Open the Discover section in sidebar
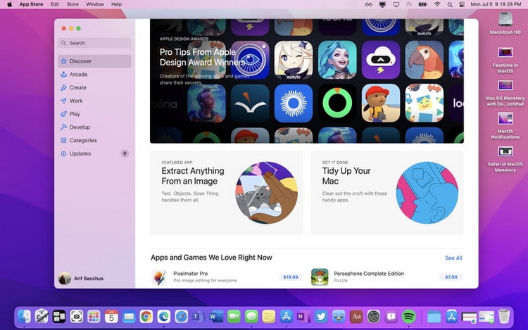The width and height of the screenshot is (528, 330). (x=94, y=61)
